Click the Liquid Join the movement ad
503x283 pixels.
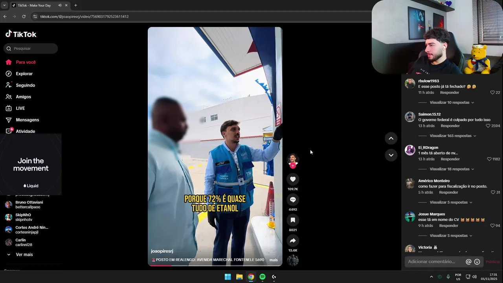point(31,165)
